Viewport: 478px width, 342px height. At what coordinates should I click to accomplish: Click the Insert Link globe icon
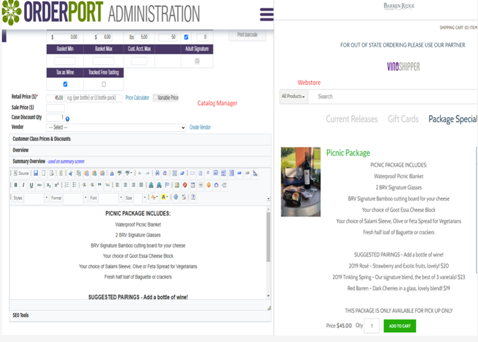point(151,185)
